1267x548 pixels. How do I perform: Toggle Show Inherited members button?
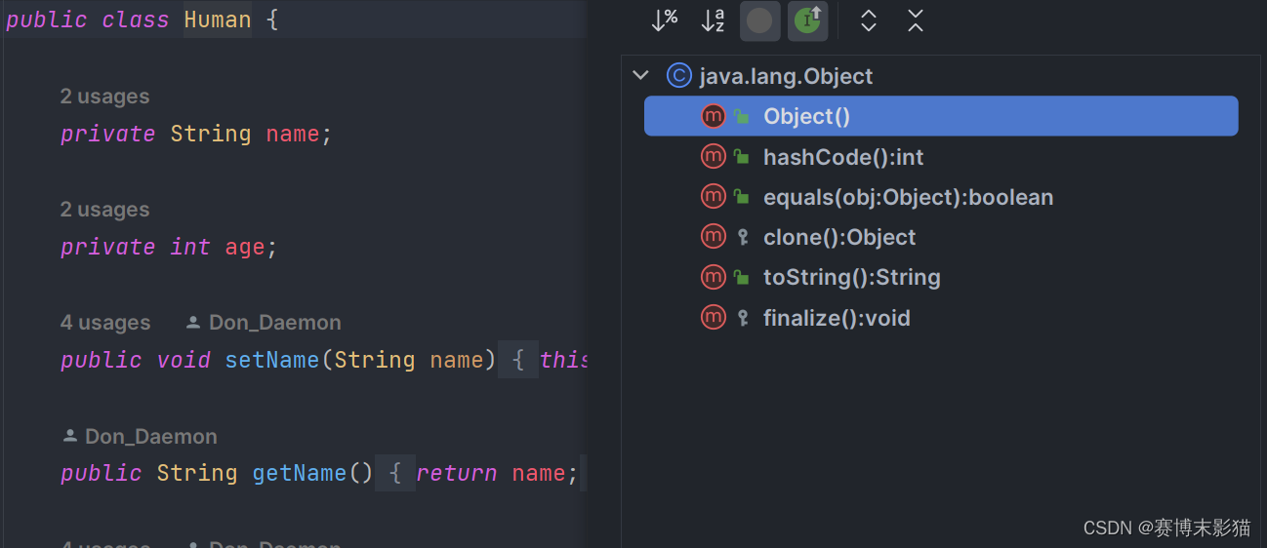pos(807,20)
